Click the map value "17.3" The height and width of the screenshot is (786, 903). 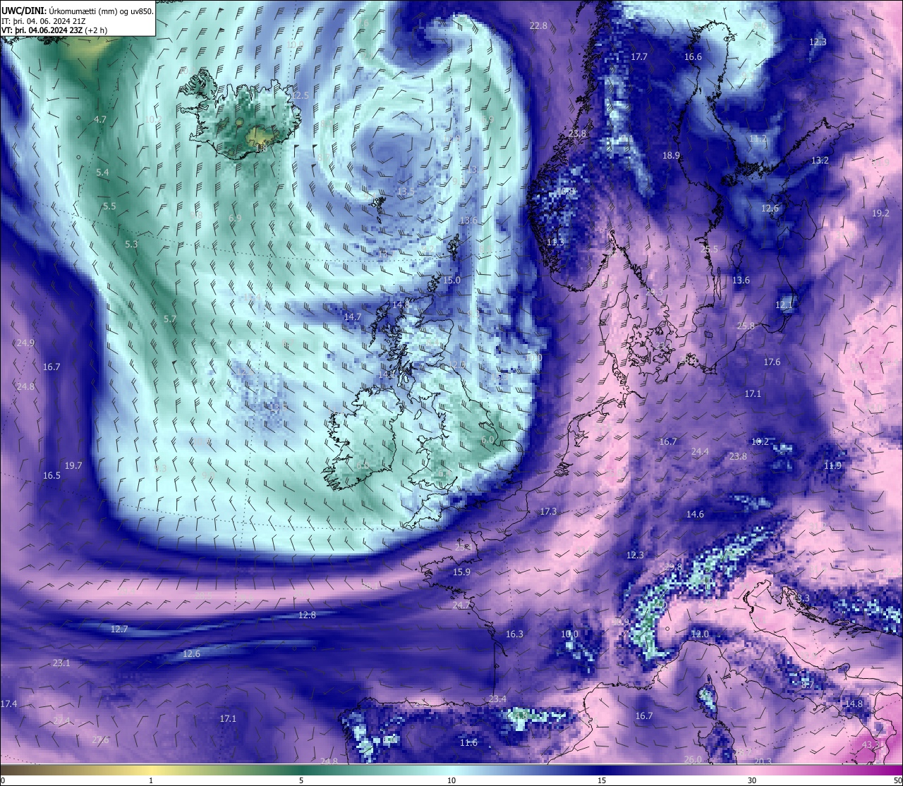[547, 511]
